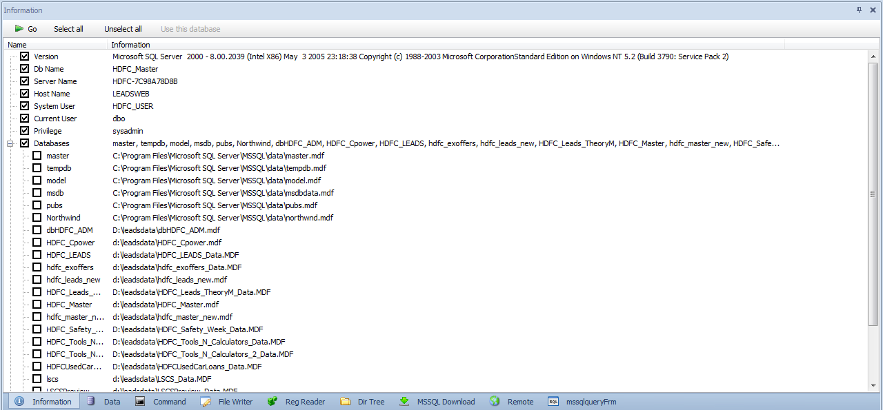Click the mssqlqueryFrm SQL icon

point(553,402)
